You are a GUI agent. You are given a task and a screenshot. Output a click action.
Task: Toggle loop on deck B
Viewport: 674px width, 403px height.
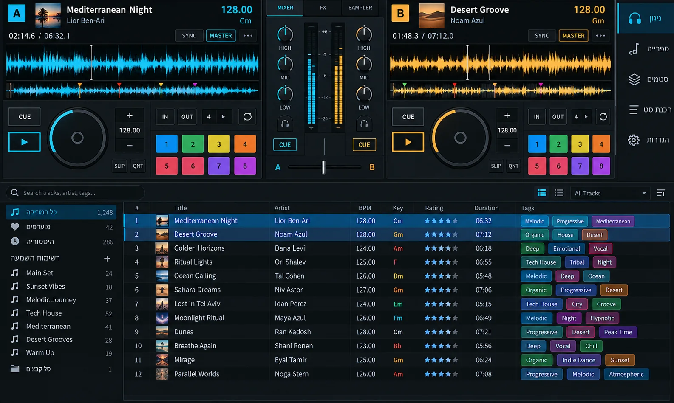[603, 117]
